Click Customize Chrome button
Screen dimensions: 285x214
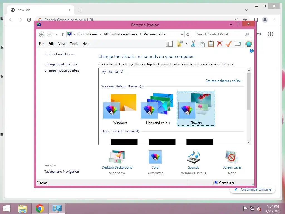253,189
